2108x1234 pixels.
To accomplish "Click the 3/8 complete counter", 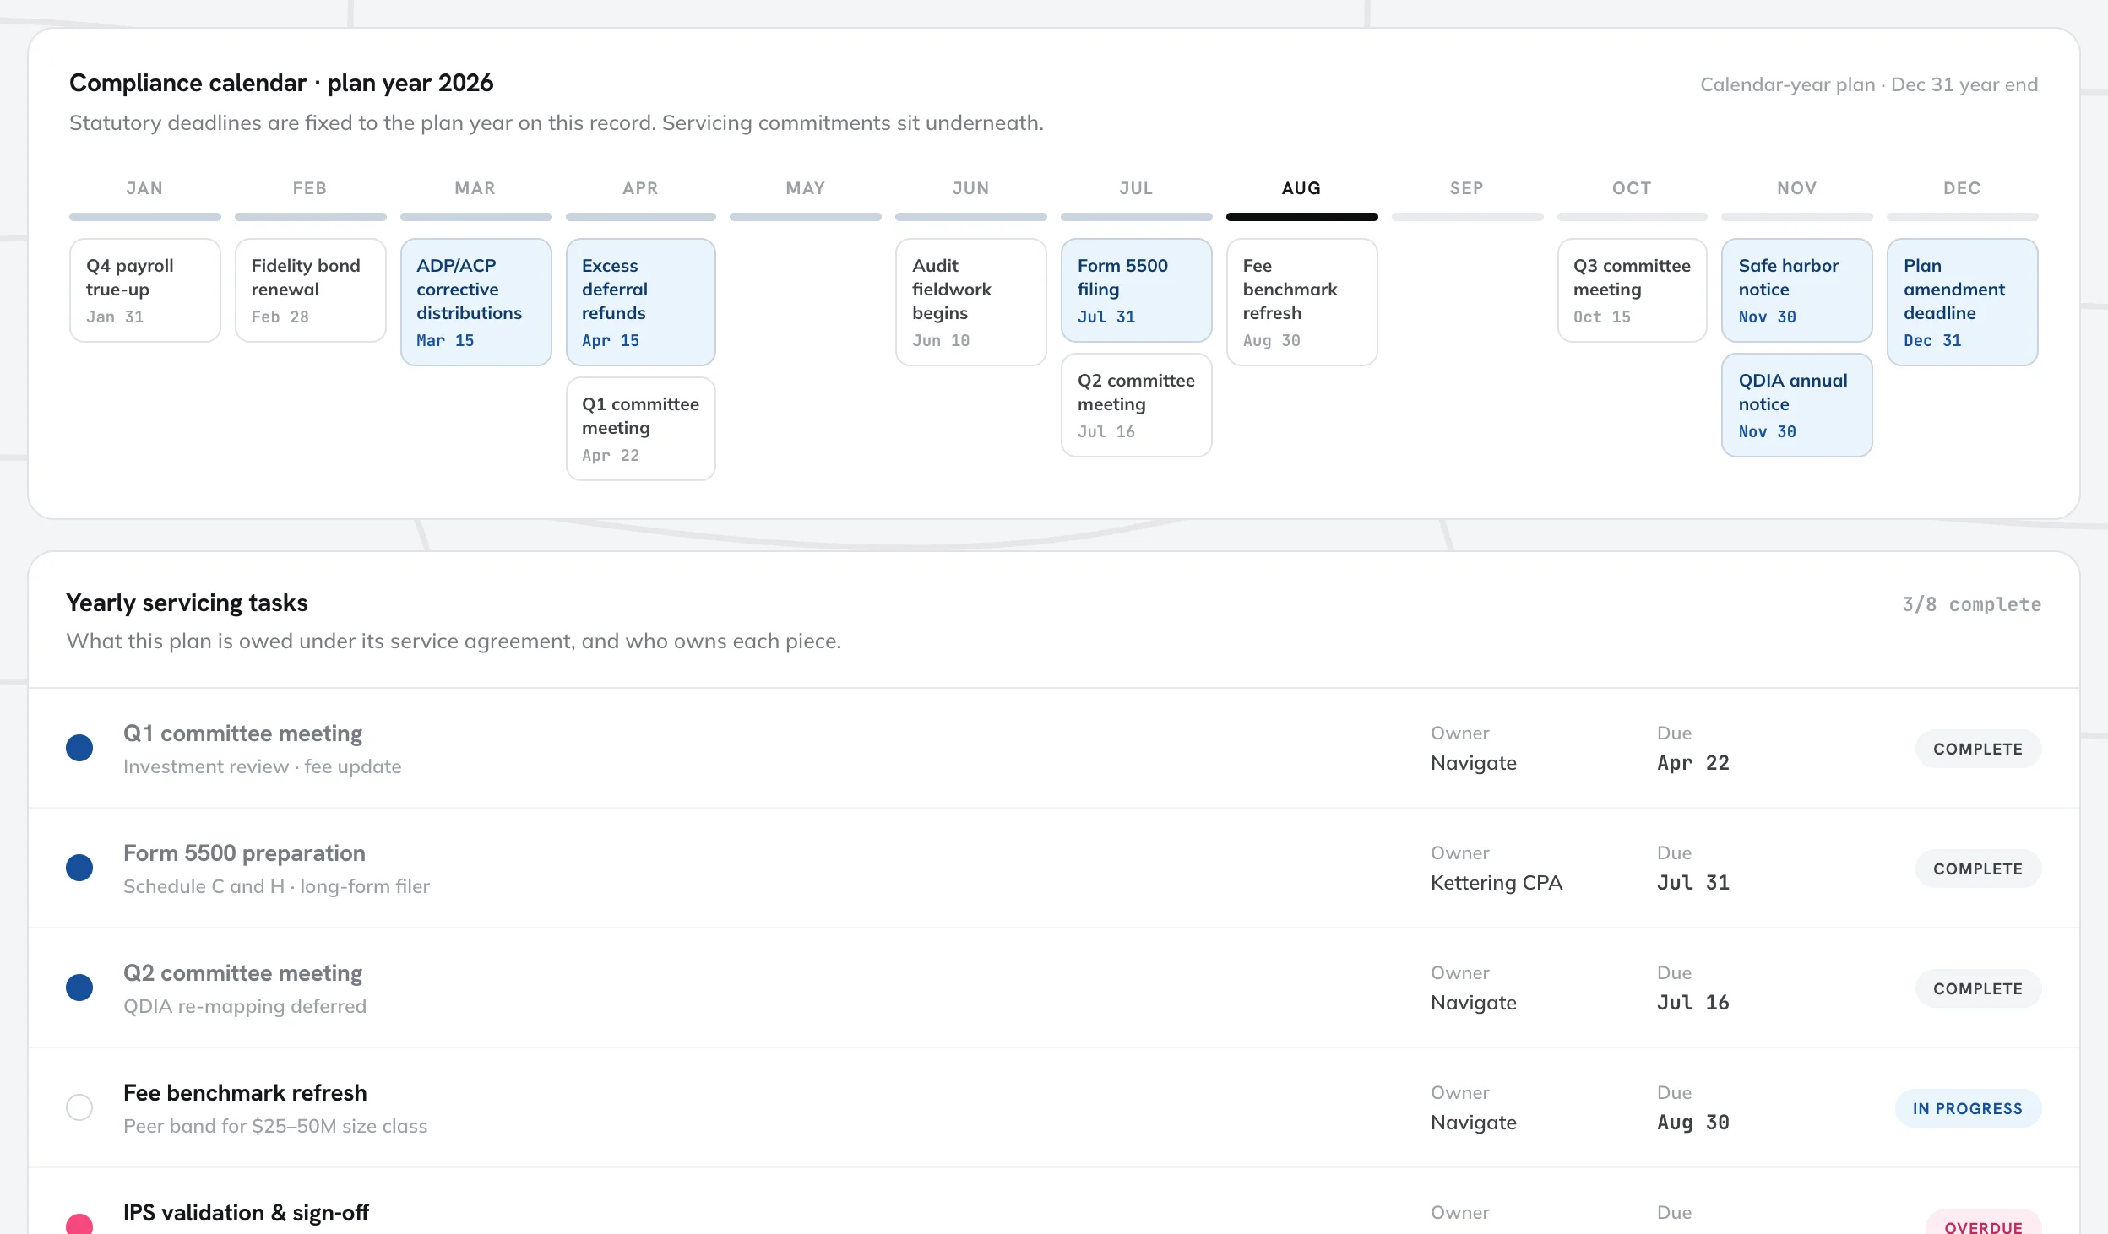I will [1971, 604].
